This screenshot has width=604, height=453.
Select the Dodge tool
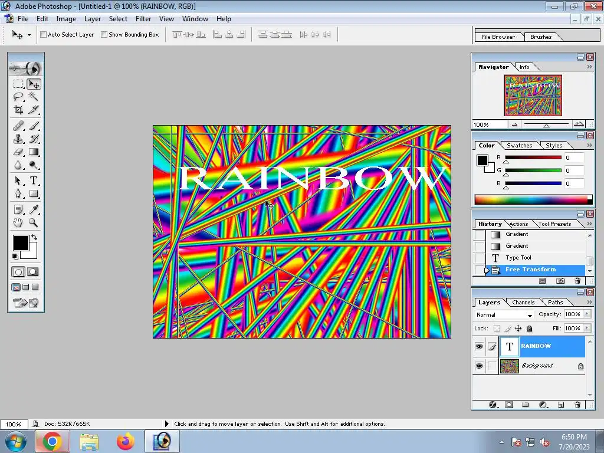(x=34, y=165)
